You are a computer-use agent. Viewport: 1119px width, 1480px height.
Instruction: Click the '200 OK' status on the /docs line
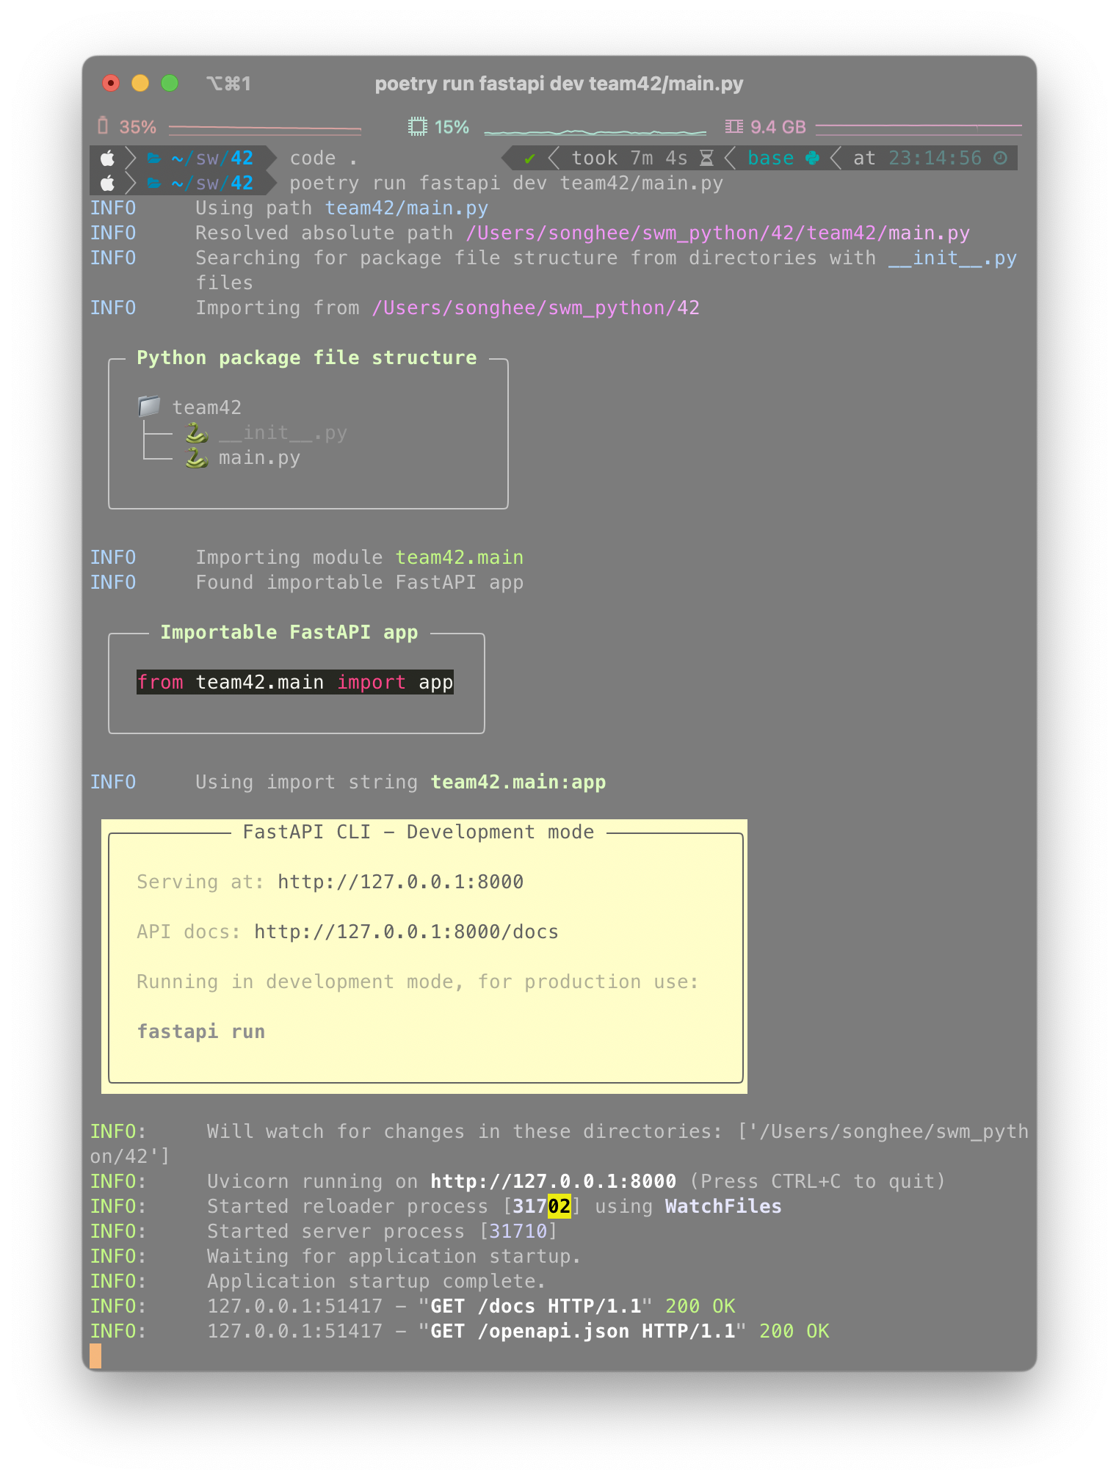pos(700,1306)
